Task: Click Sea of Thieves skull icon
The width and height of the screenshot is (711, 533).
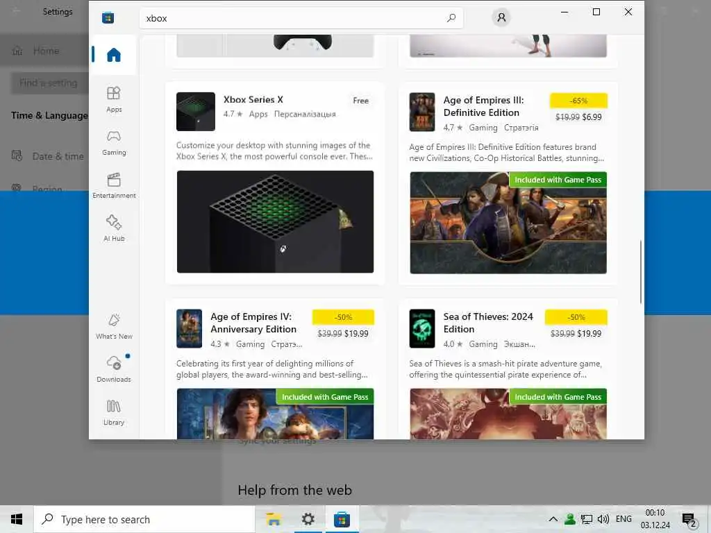Action: pos(421,328)
